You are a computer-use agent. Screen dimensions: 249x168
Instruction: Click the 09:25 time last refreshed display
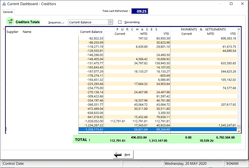[140, 11]
